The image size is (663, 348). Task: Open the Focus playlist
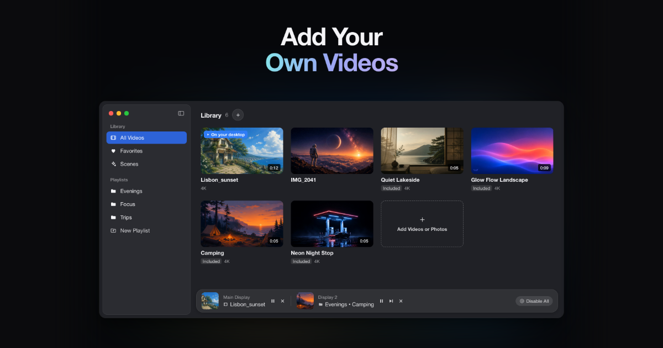pyautogui.click(x=146, y=204)
